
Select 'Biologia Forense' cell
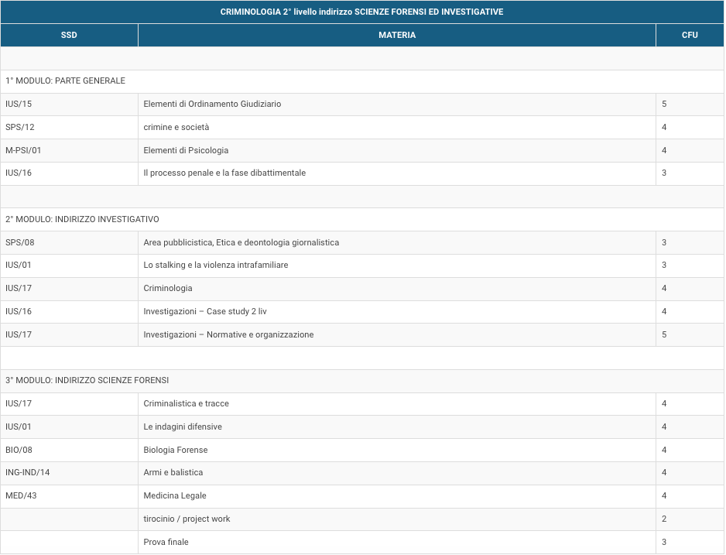[397, 450]
